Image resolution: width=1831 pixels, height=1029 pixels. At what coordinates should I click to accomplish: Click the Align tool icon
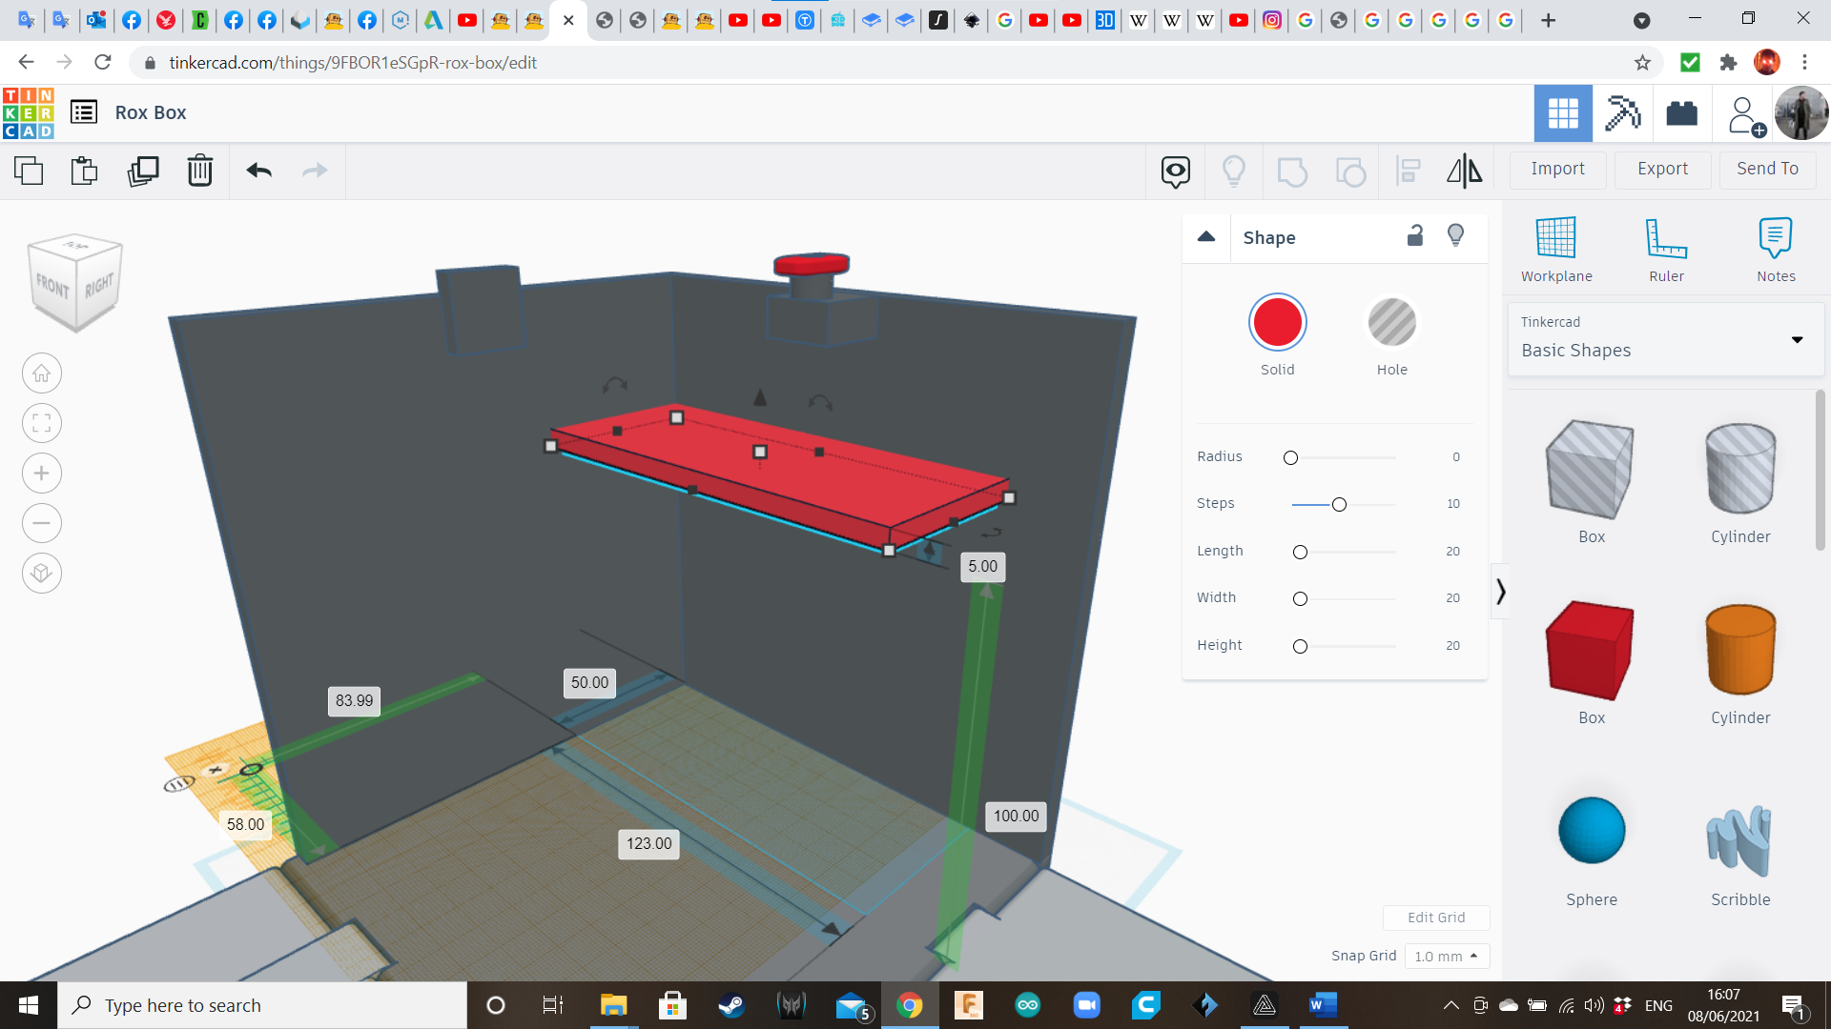click(1408, 171)
